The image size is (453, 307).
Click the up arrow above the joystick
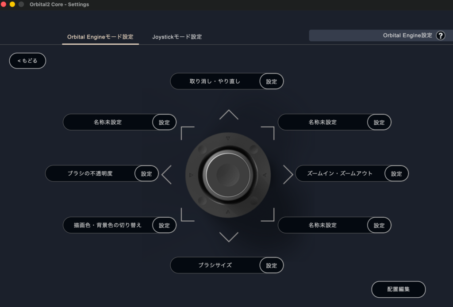click(229, 115)
